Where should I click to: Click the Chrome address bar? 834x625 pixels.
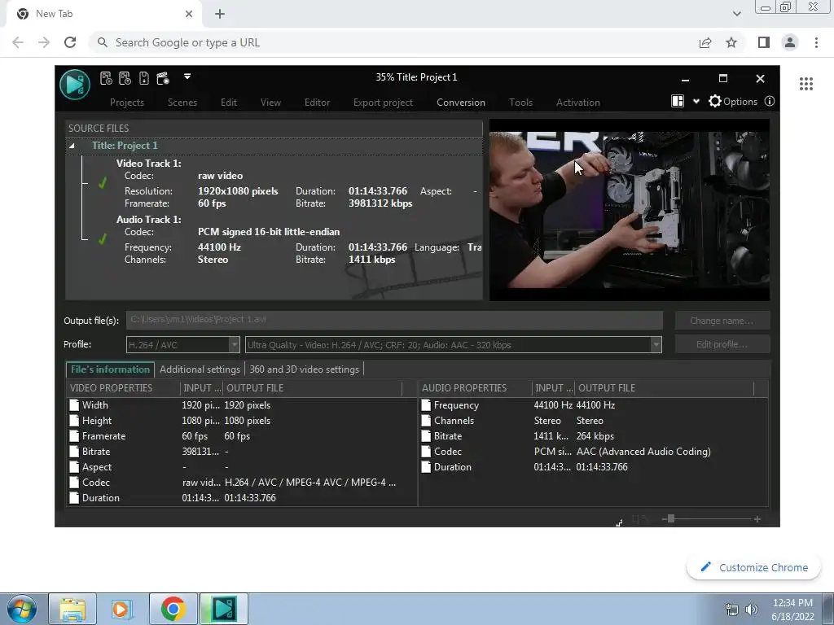tap(393, 42)
